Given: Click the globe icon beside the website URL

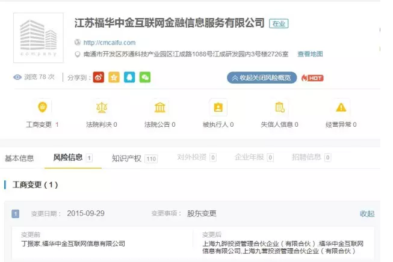Looking at the screenshot, I should (78, 42).
